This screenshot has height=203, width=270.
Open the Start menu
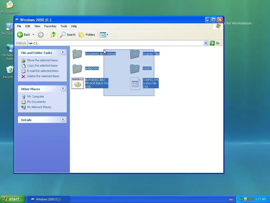[13, 199]
